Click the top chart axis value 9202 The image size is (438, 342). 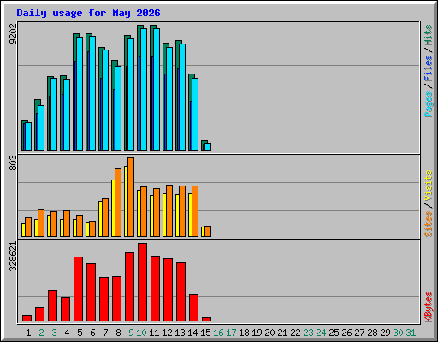[13, 34]
